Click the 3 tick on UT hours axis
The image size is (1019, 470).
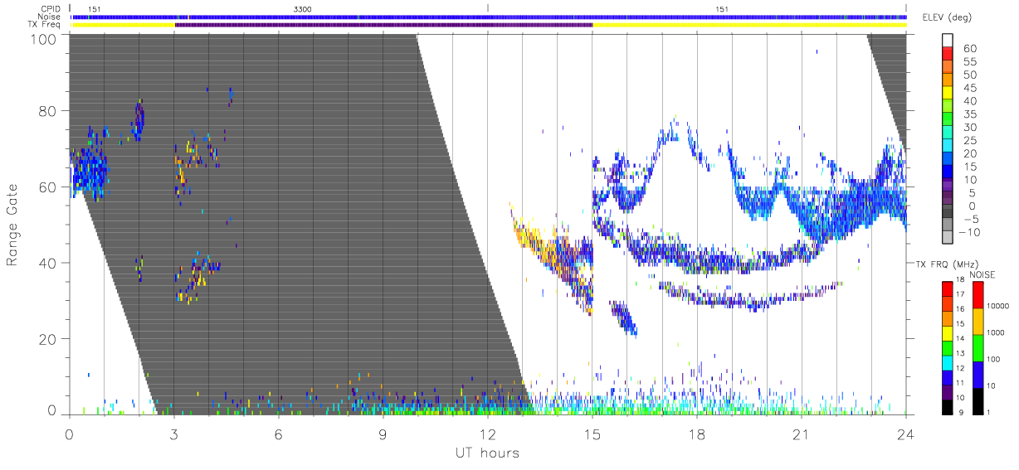(x=173, y=434)
